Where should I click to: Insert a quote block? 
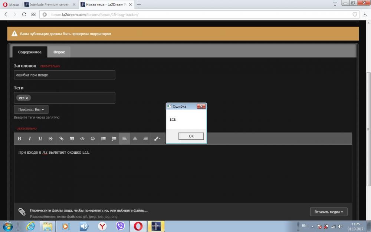(x=72, y=138)
